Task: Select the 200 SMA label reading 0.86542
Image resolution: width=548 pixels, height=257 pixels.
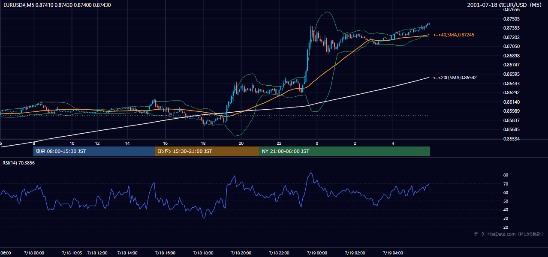Action: [x=455, y=78]
